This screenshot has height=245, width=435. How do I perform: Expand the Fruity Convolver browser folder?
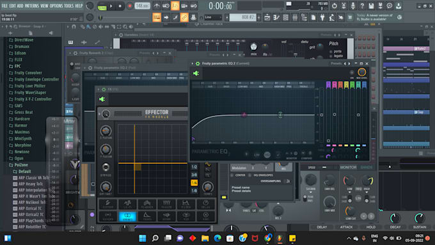[x=25, y=73]
